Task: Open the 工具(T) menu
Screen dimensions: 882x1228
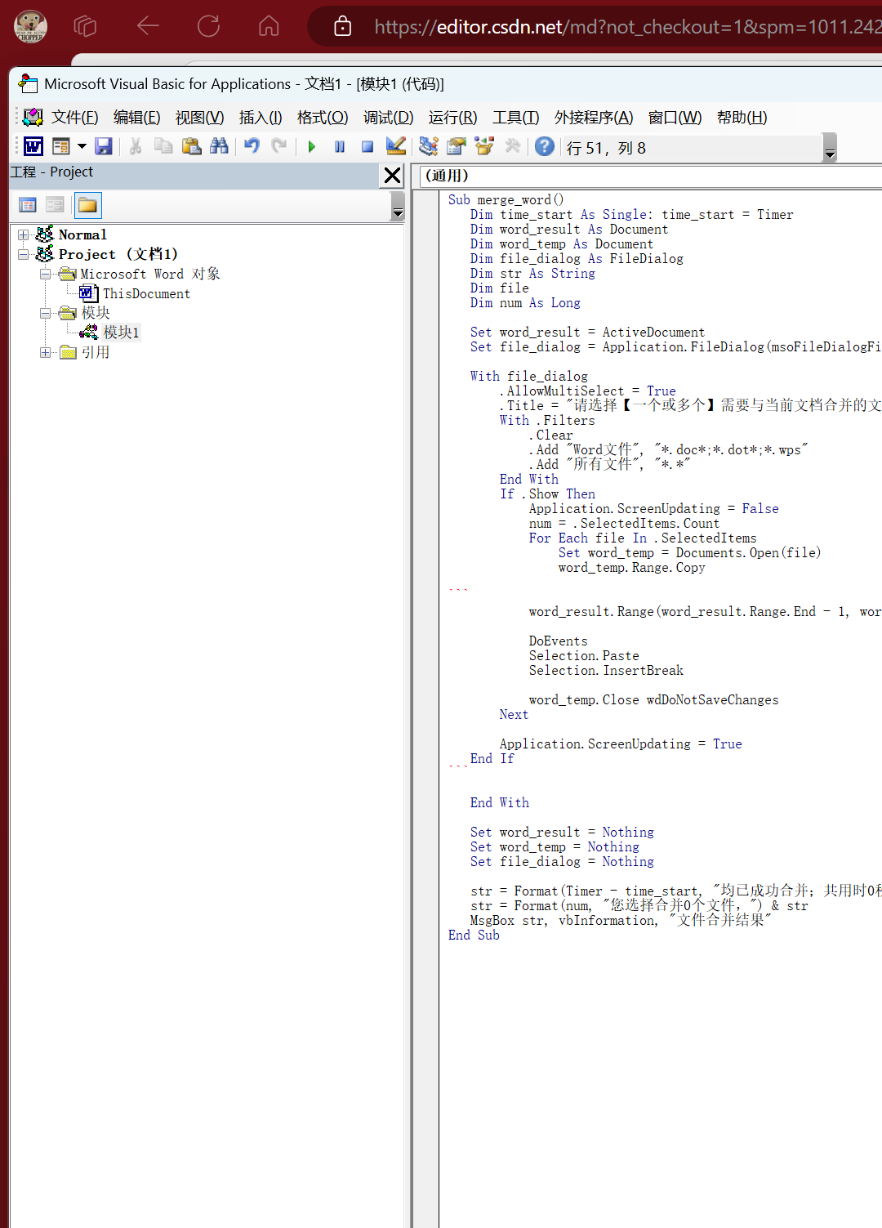Action: 515,117
